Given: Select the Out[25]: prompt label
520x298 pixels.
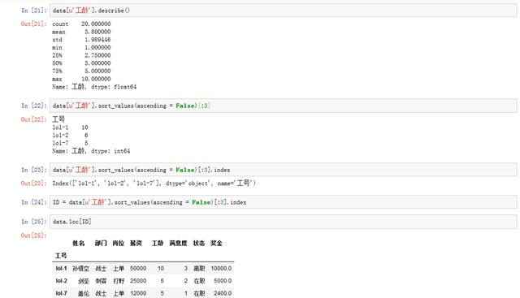Looking at the screenshot, I should click(x=34, y=235).
